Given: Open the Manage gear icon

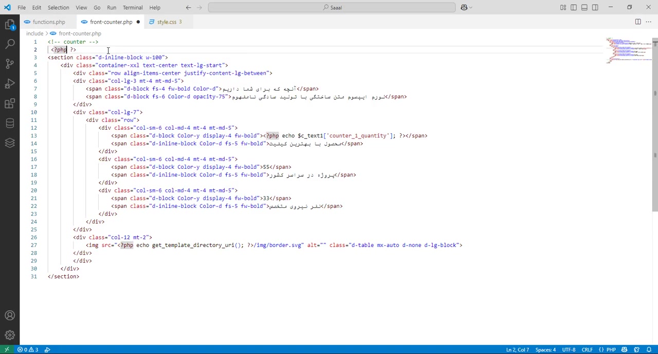Looking at the screenshot, I should click(10, 335).
